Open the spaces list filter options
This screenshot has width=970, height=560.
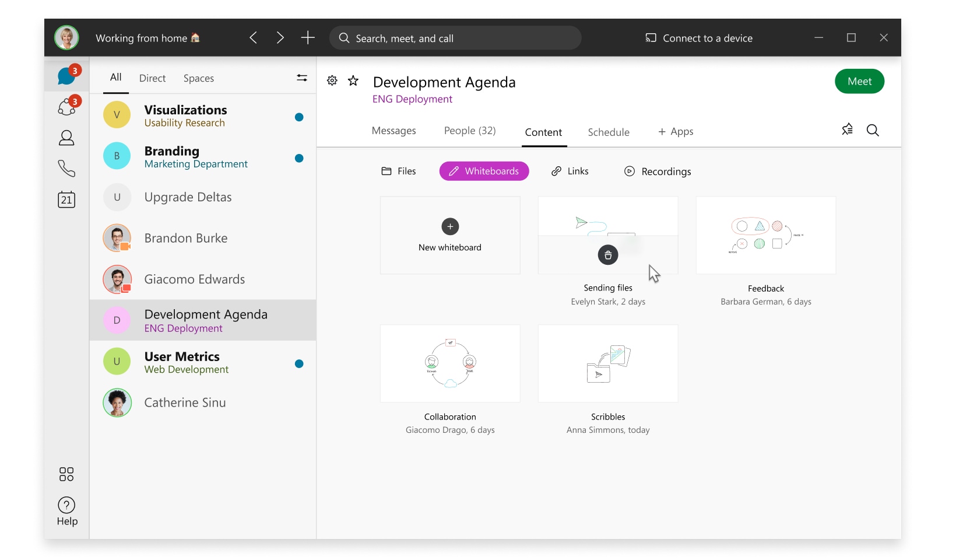click(302, 78)
